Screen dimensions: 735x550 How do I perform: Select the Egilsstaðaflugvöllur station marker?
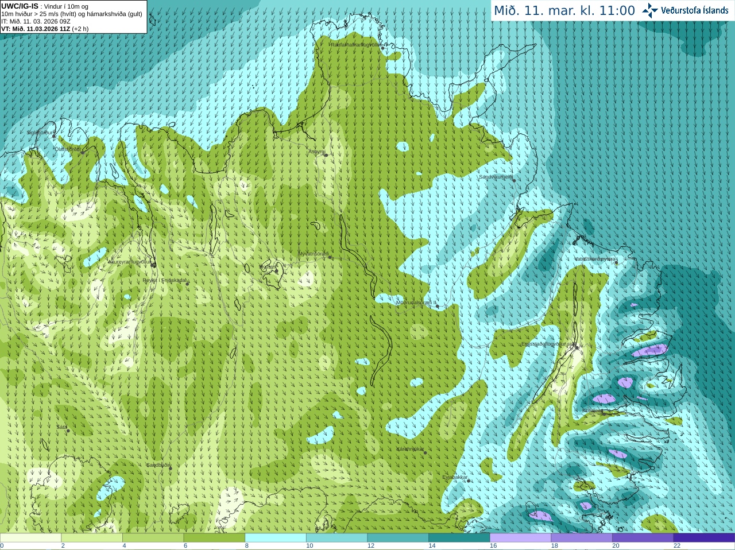pyautogui.click(x=577, y=347)
